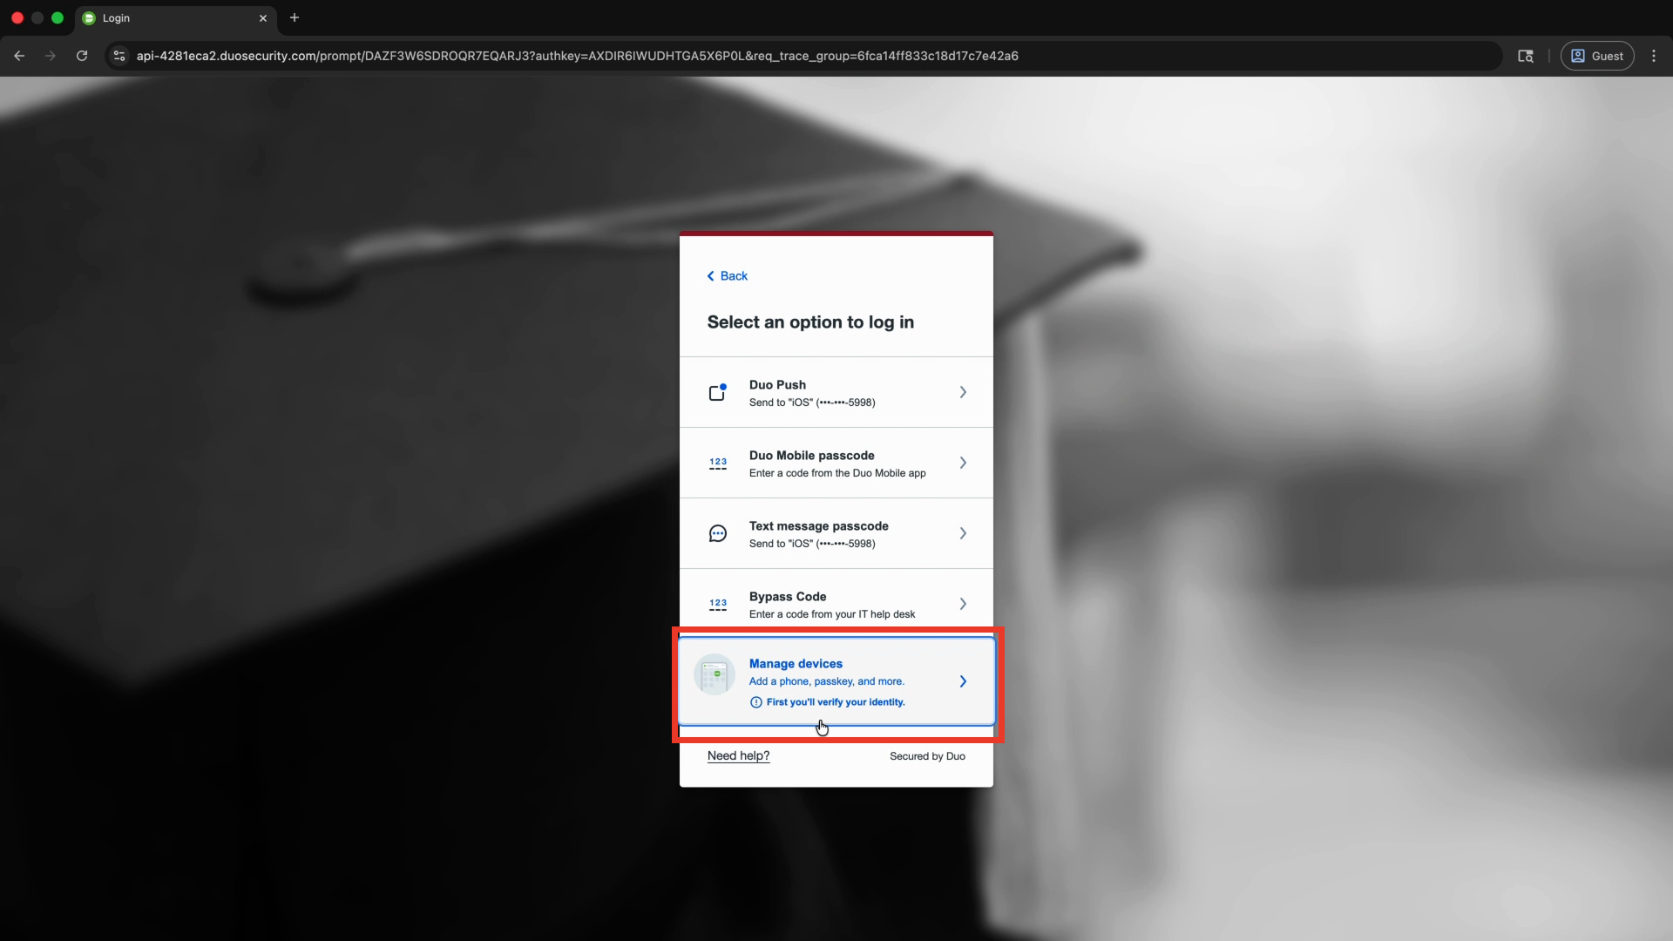View site information icon in address bar

(x=119, y=56)
